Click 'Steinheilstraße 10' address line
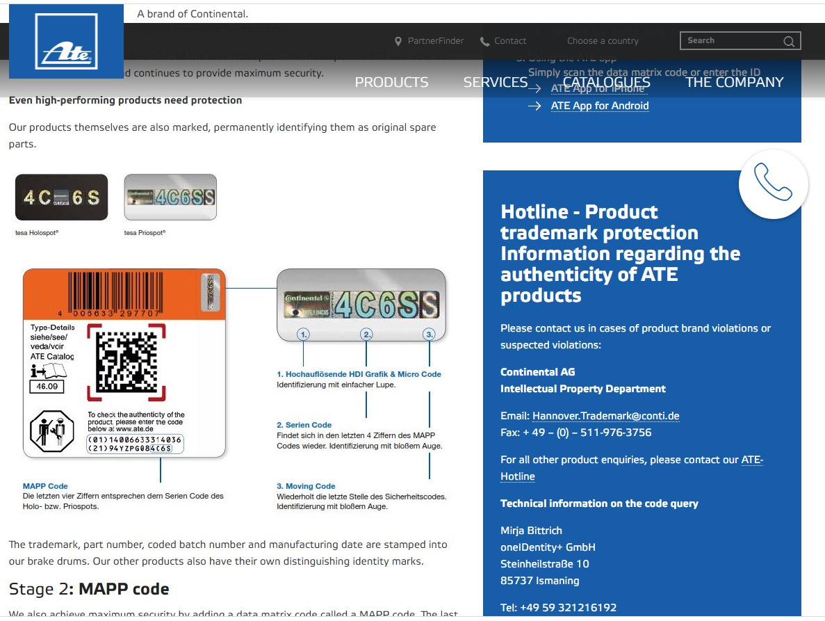Viewport: 825px width, 621px height. (x=545, y=564)
